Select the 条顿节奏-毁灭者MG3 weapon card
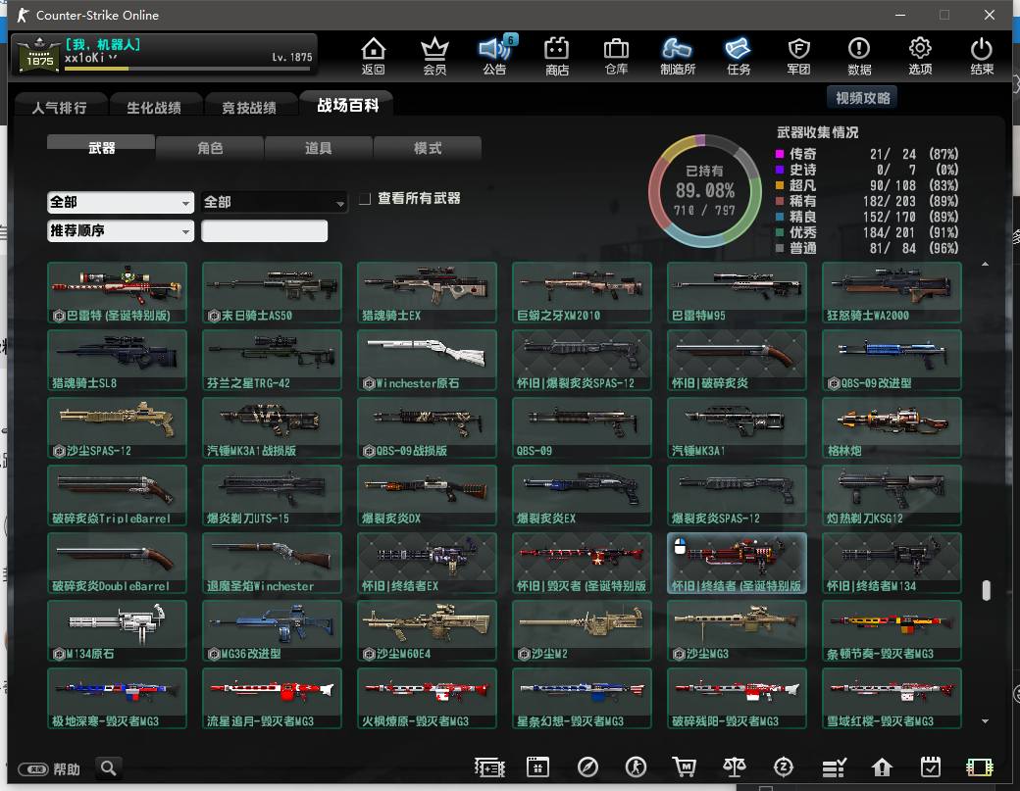 [892, 630]
